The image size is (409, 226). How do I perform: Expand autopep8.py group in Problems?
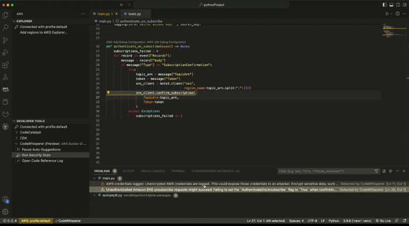pyautogui.click(x=94, y=195)
